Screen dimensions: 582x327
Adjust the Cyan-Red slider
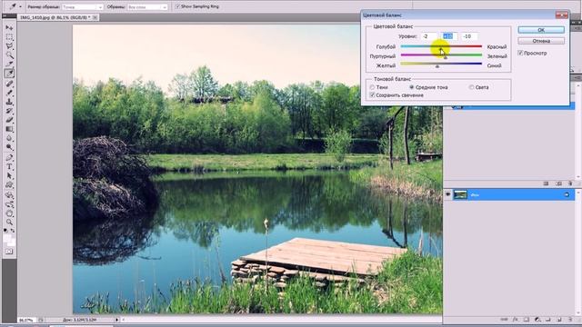click(x=441, y=49)
